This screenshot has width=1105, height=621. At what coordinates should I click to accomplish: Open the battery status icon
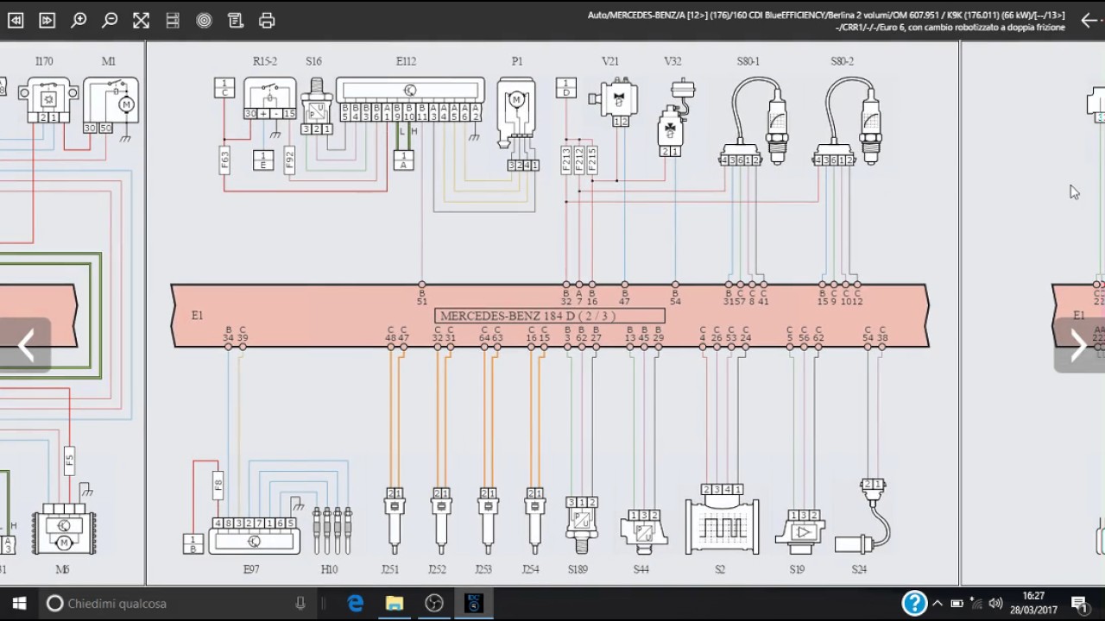[957, 604]
